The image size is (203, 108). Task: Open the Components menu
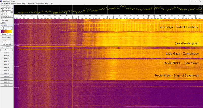(x=30, y=4)
